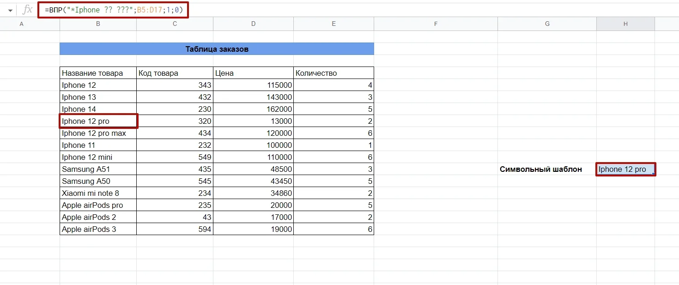Click the 'Количество' header cell
This screenshot has width=679, height=285.
(x=333, y=73)
